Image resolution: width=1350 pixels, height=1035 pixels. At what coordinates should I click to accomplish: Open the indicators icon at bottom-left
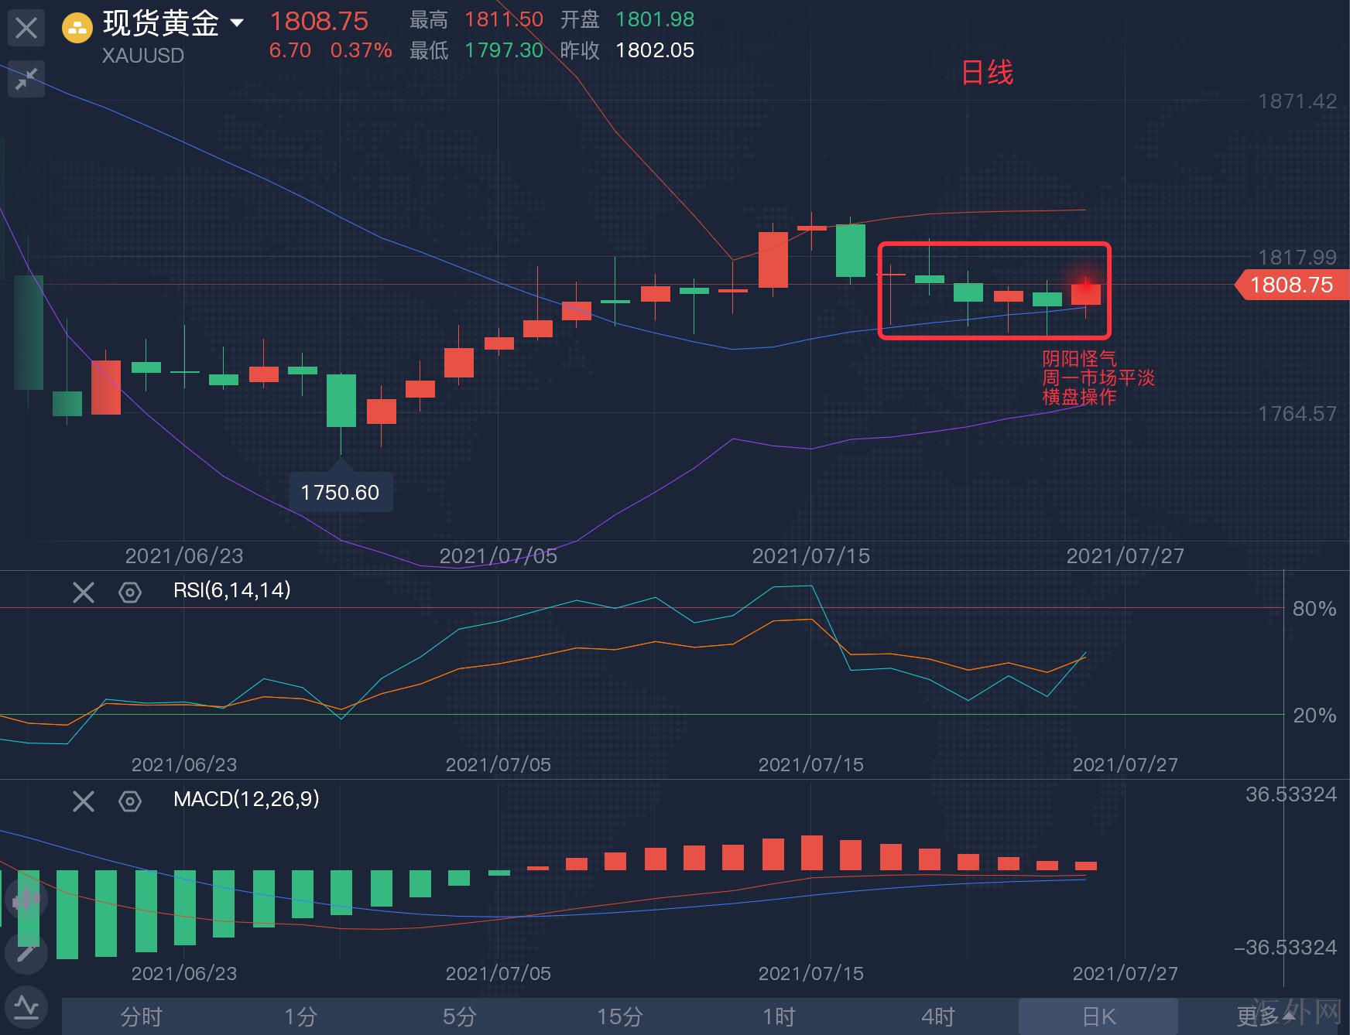26,1007
